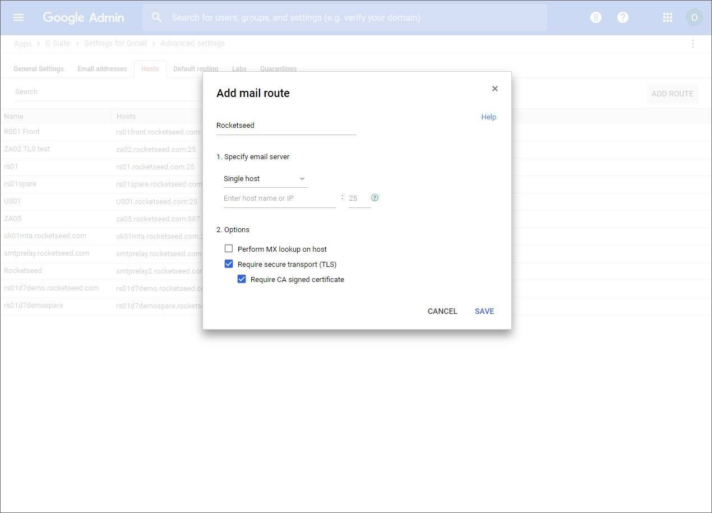
Task: Uncheck Require secure transport (TLS)
Action: click(x=229, y=264)
